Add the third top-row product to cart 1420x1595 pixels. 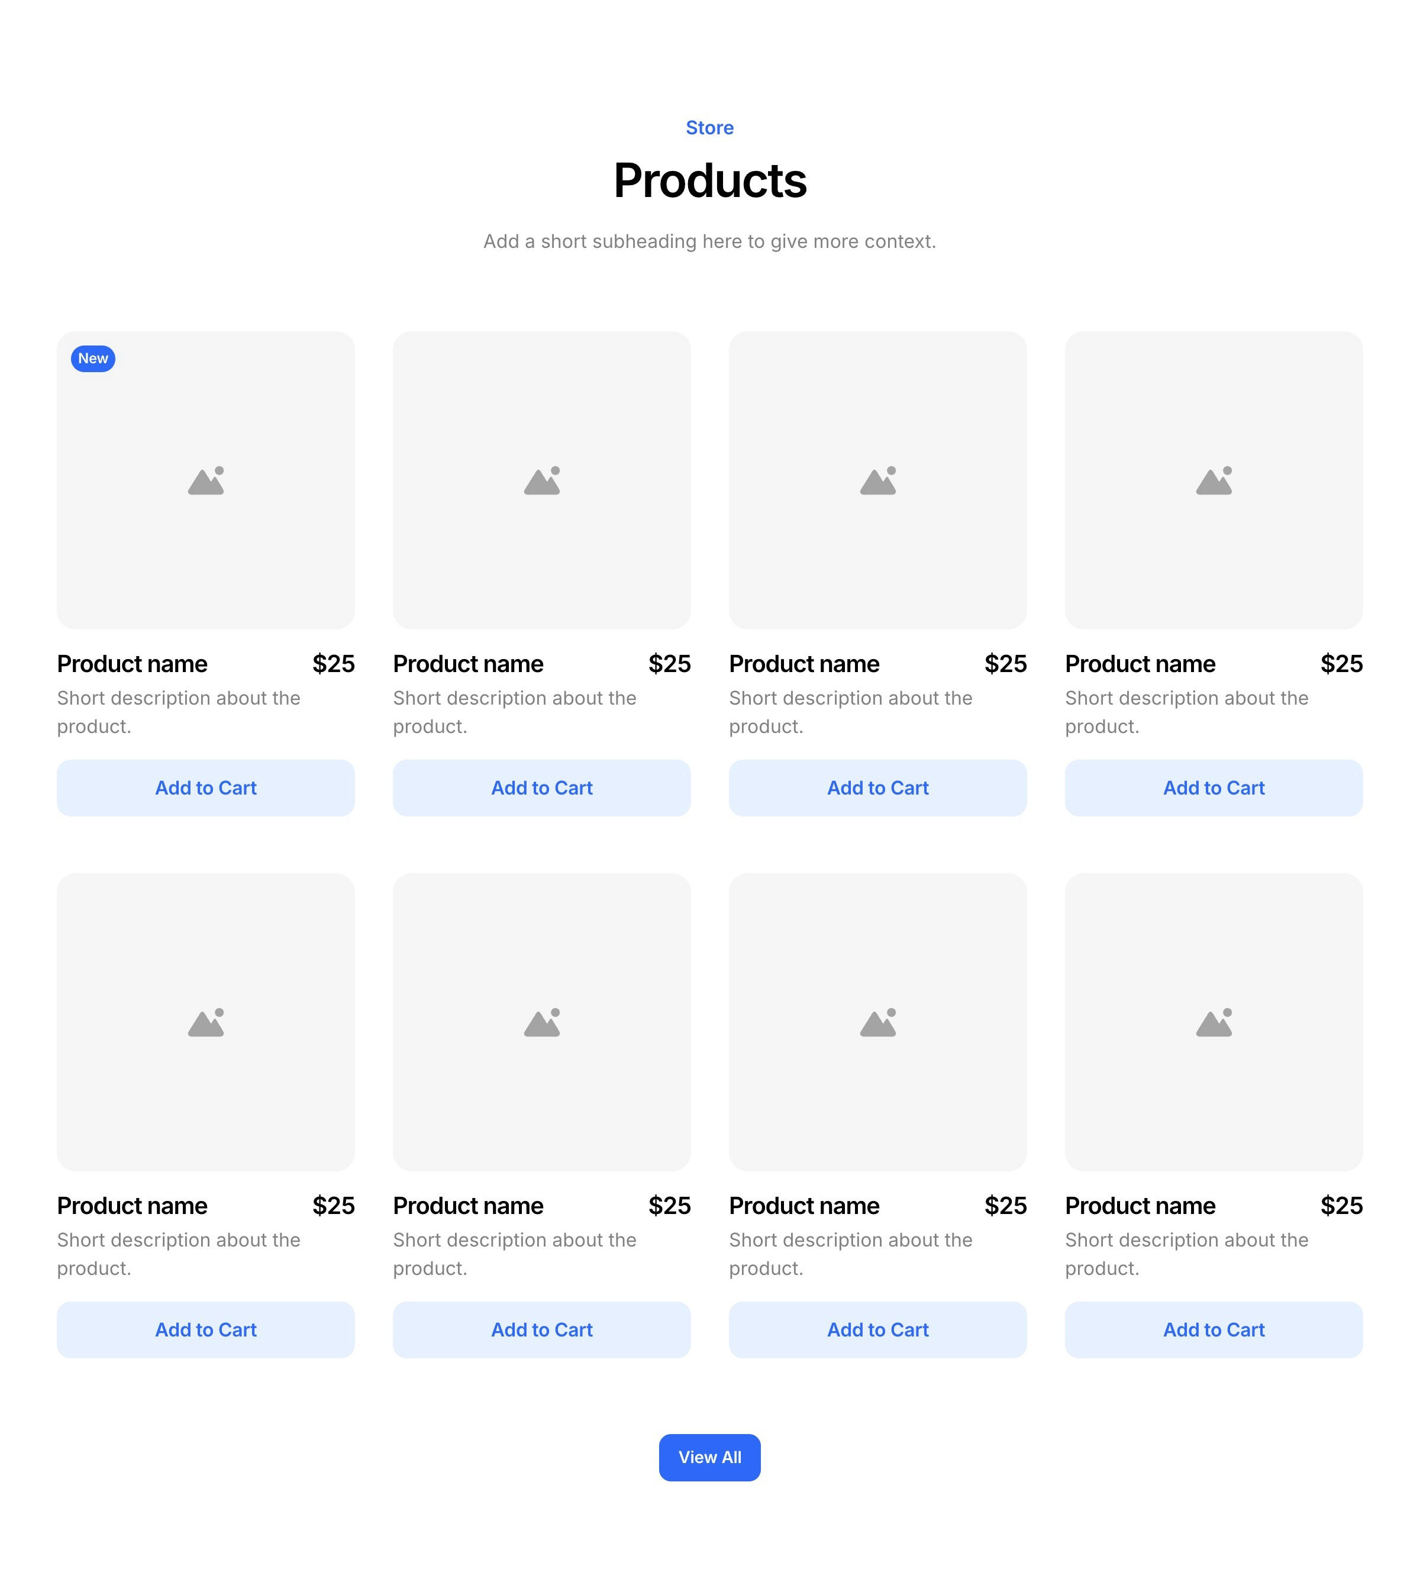point(878,788)
